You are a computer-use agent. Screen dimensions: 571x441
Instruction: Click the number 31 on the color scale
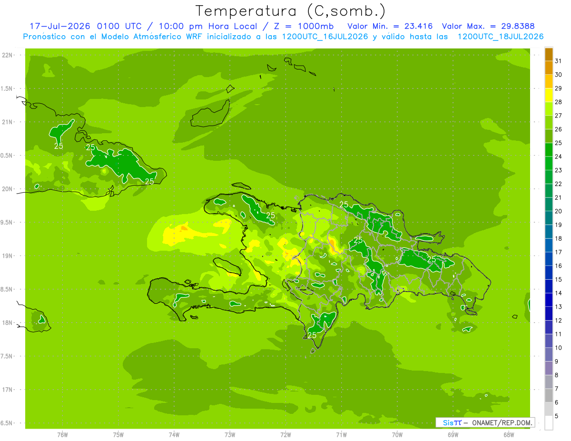click(559, 61)
